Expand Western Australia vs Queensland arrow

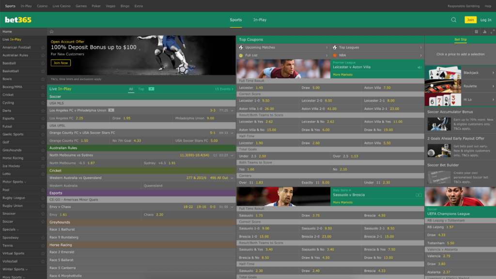[232, 178]
